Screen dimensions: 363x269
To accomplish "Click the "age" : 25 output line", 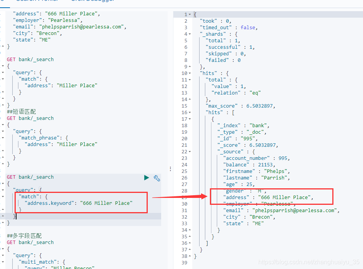I will pos(239,184).
